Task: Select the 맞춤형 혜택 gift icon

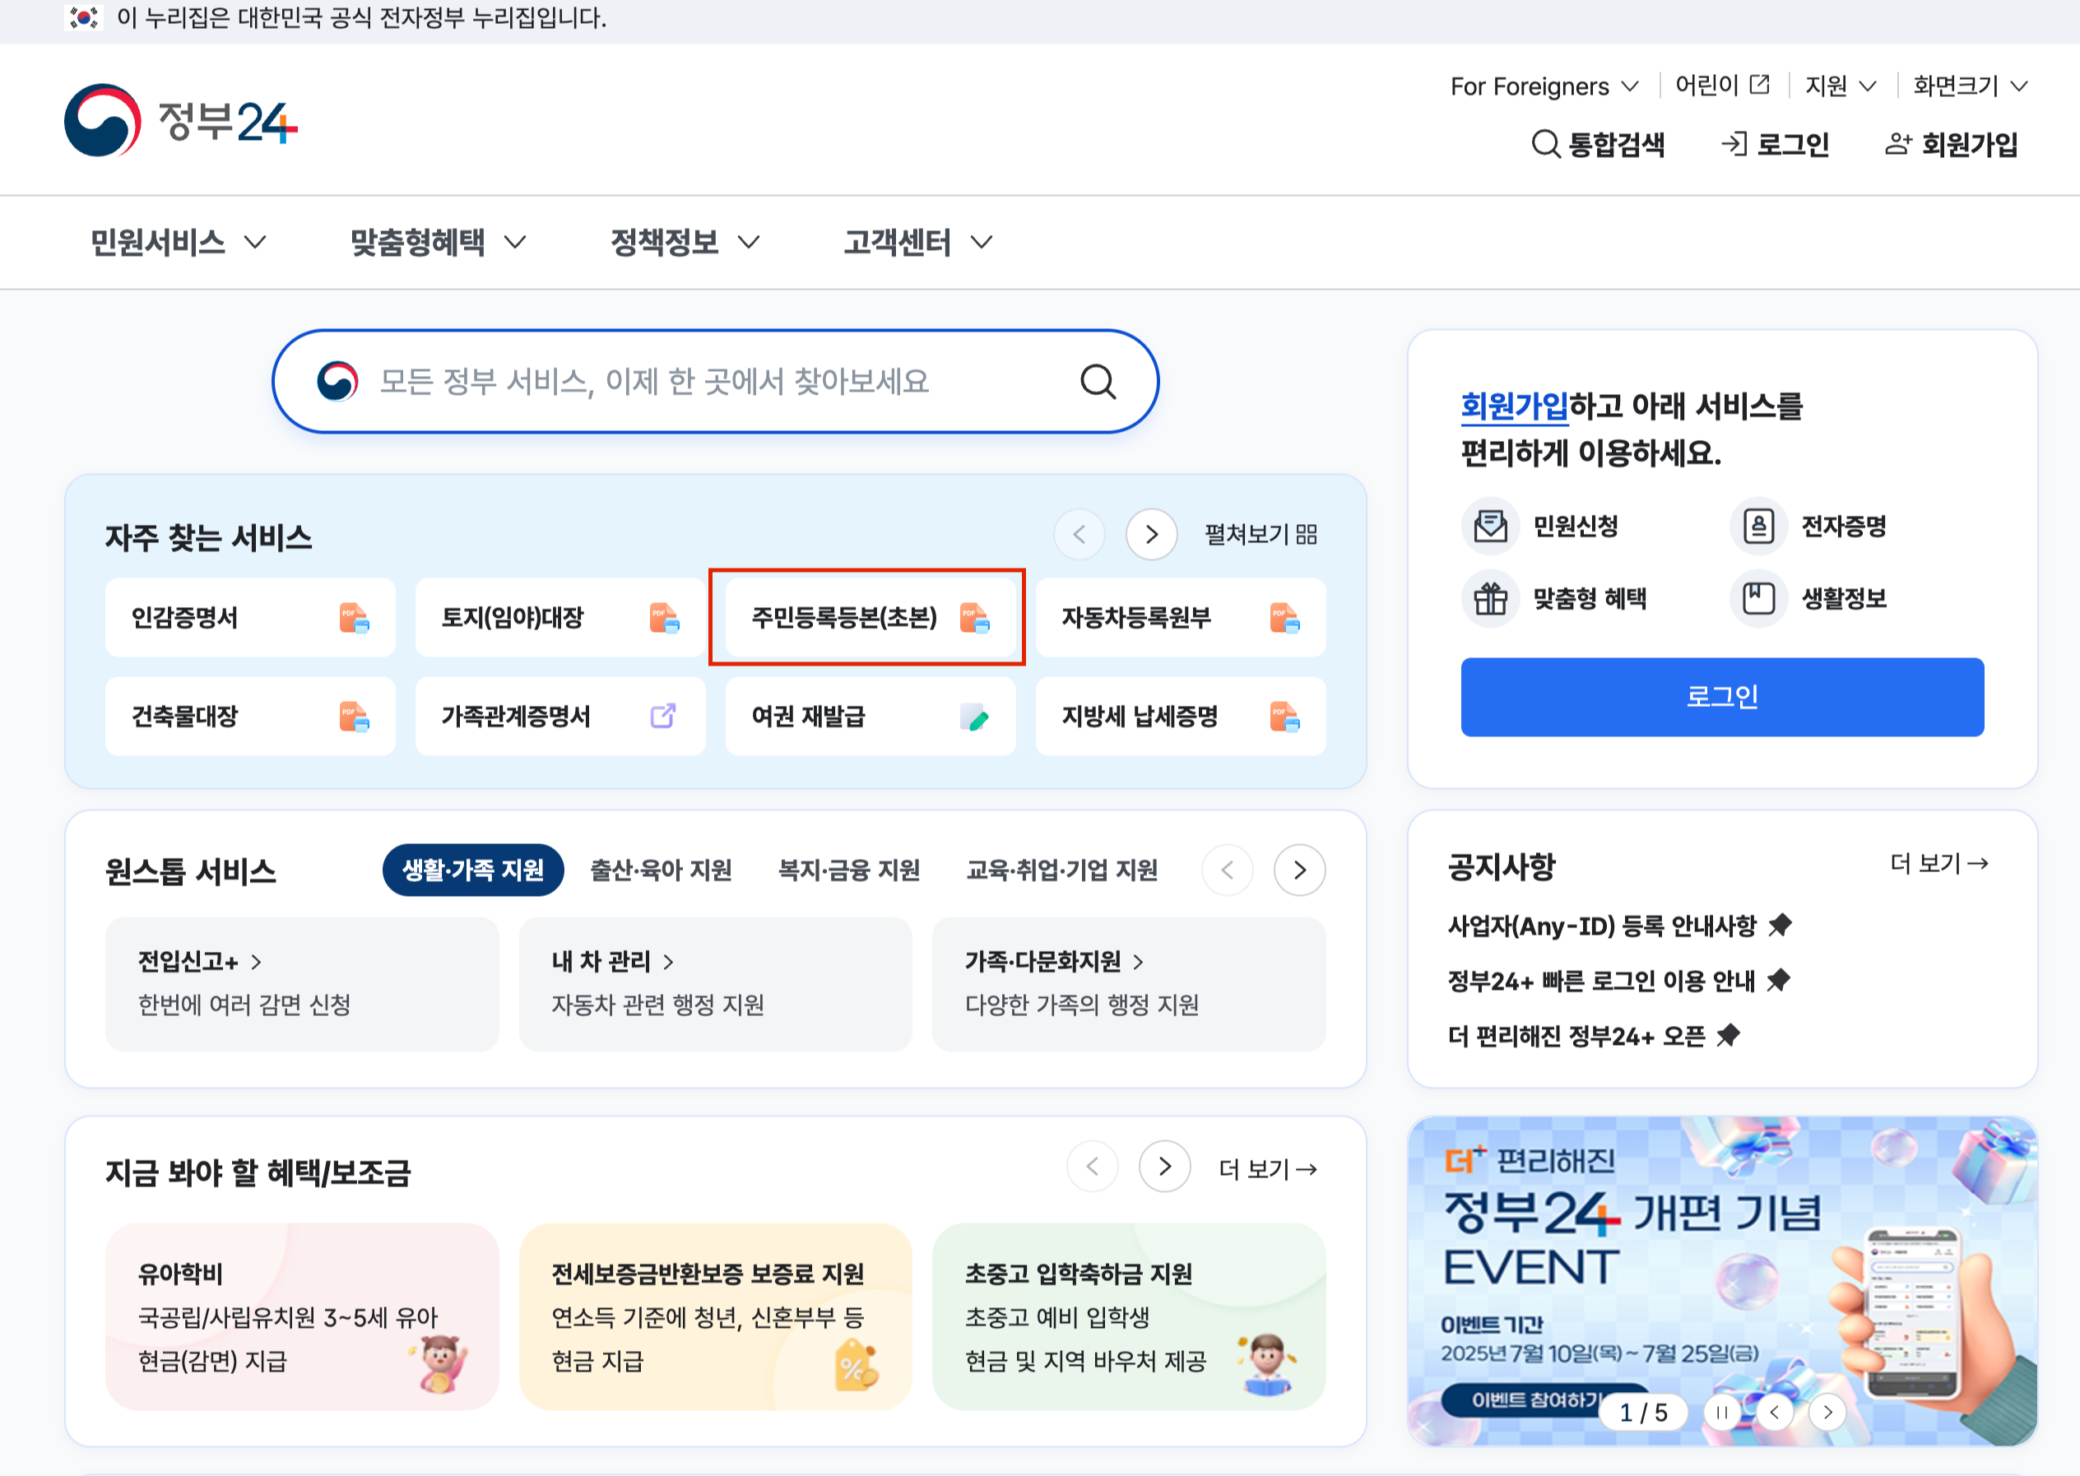Action: pos(1490,598)
